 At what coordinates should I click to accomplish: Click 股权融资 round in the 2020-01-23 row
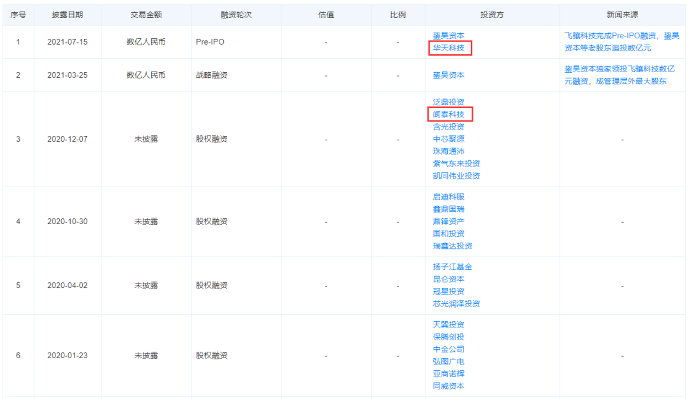coord(212,356)
